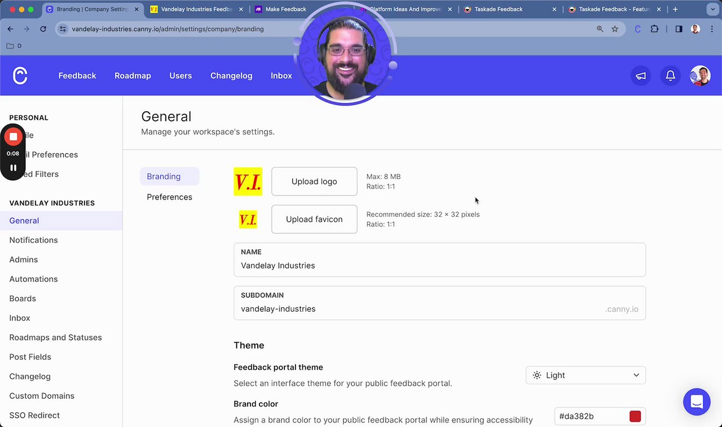Click the V.I. logo thumbnail
Viewport: 722px width, 427px height.
pyautogui.click(x=248, y=181)
